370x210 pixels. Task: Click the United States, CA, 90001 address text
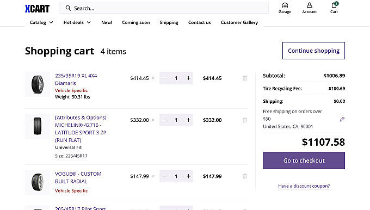coord(288,126)
